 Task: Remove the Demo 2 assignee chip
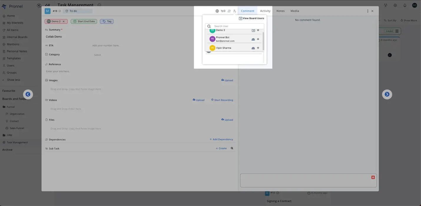(64, 21)
